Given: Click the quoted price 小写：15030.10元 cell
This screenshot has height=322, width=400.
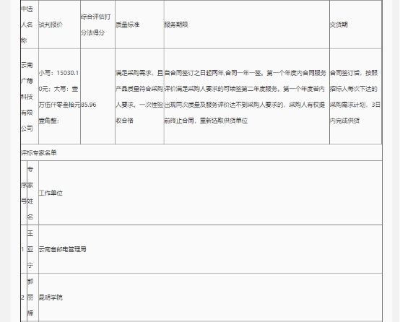Looking at the screenshot, I should click(x=59, y=97).
